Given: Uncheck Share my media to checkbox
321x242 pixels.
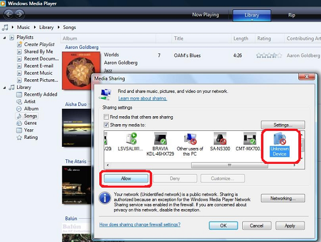Looking at the screenshot, I should point(106,125).
